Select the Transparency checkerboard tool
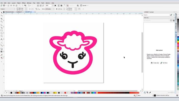This screenshot has width=179, height=101. 1,52
